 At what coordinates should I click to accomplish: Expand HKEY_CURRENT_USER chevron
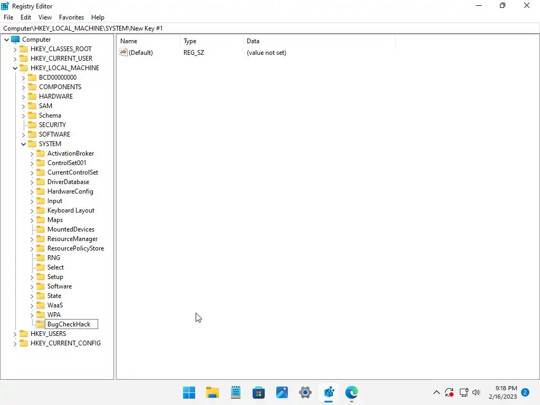15,59
